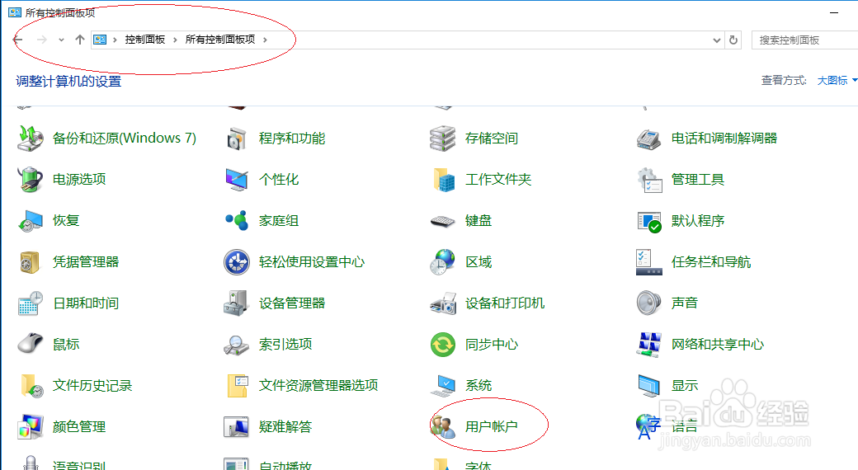Click the 用户帐户 people icon

point(443,426)
